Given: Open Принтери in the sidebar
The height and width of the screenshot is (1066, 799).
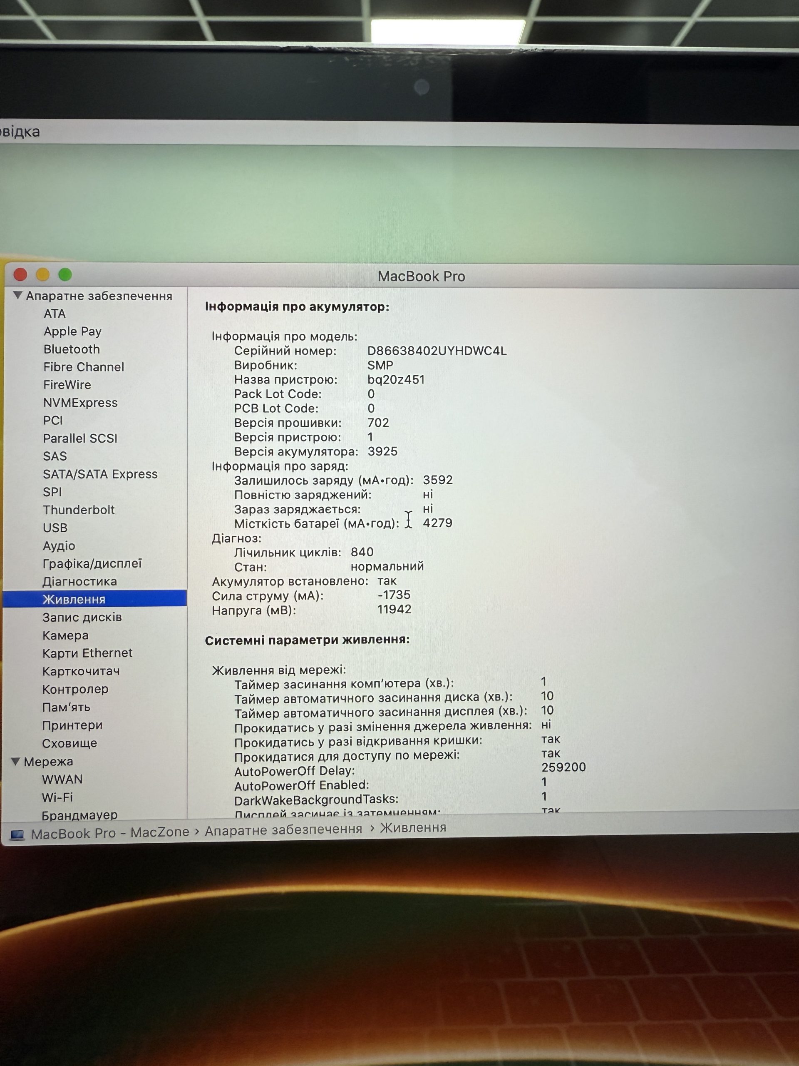Looking at the screenshot, I should pos(72,725).
